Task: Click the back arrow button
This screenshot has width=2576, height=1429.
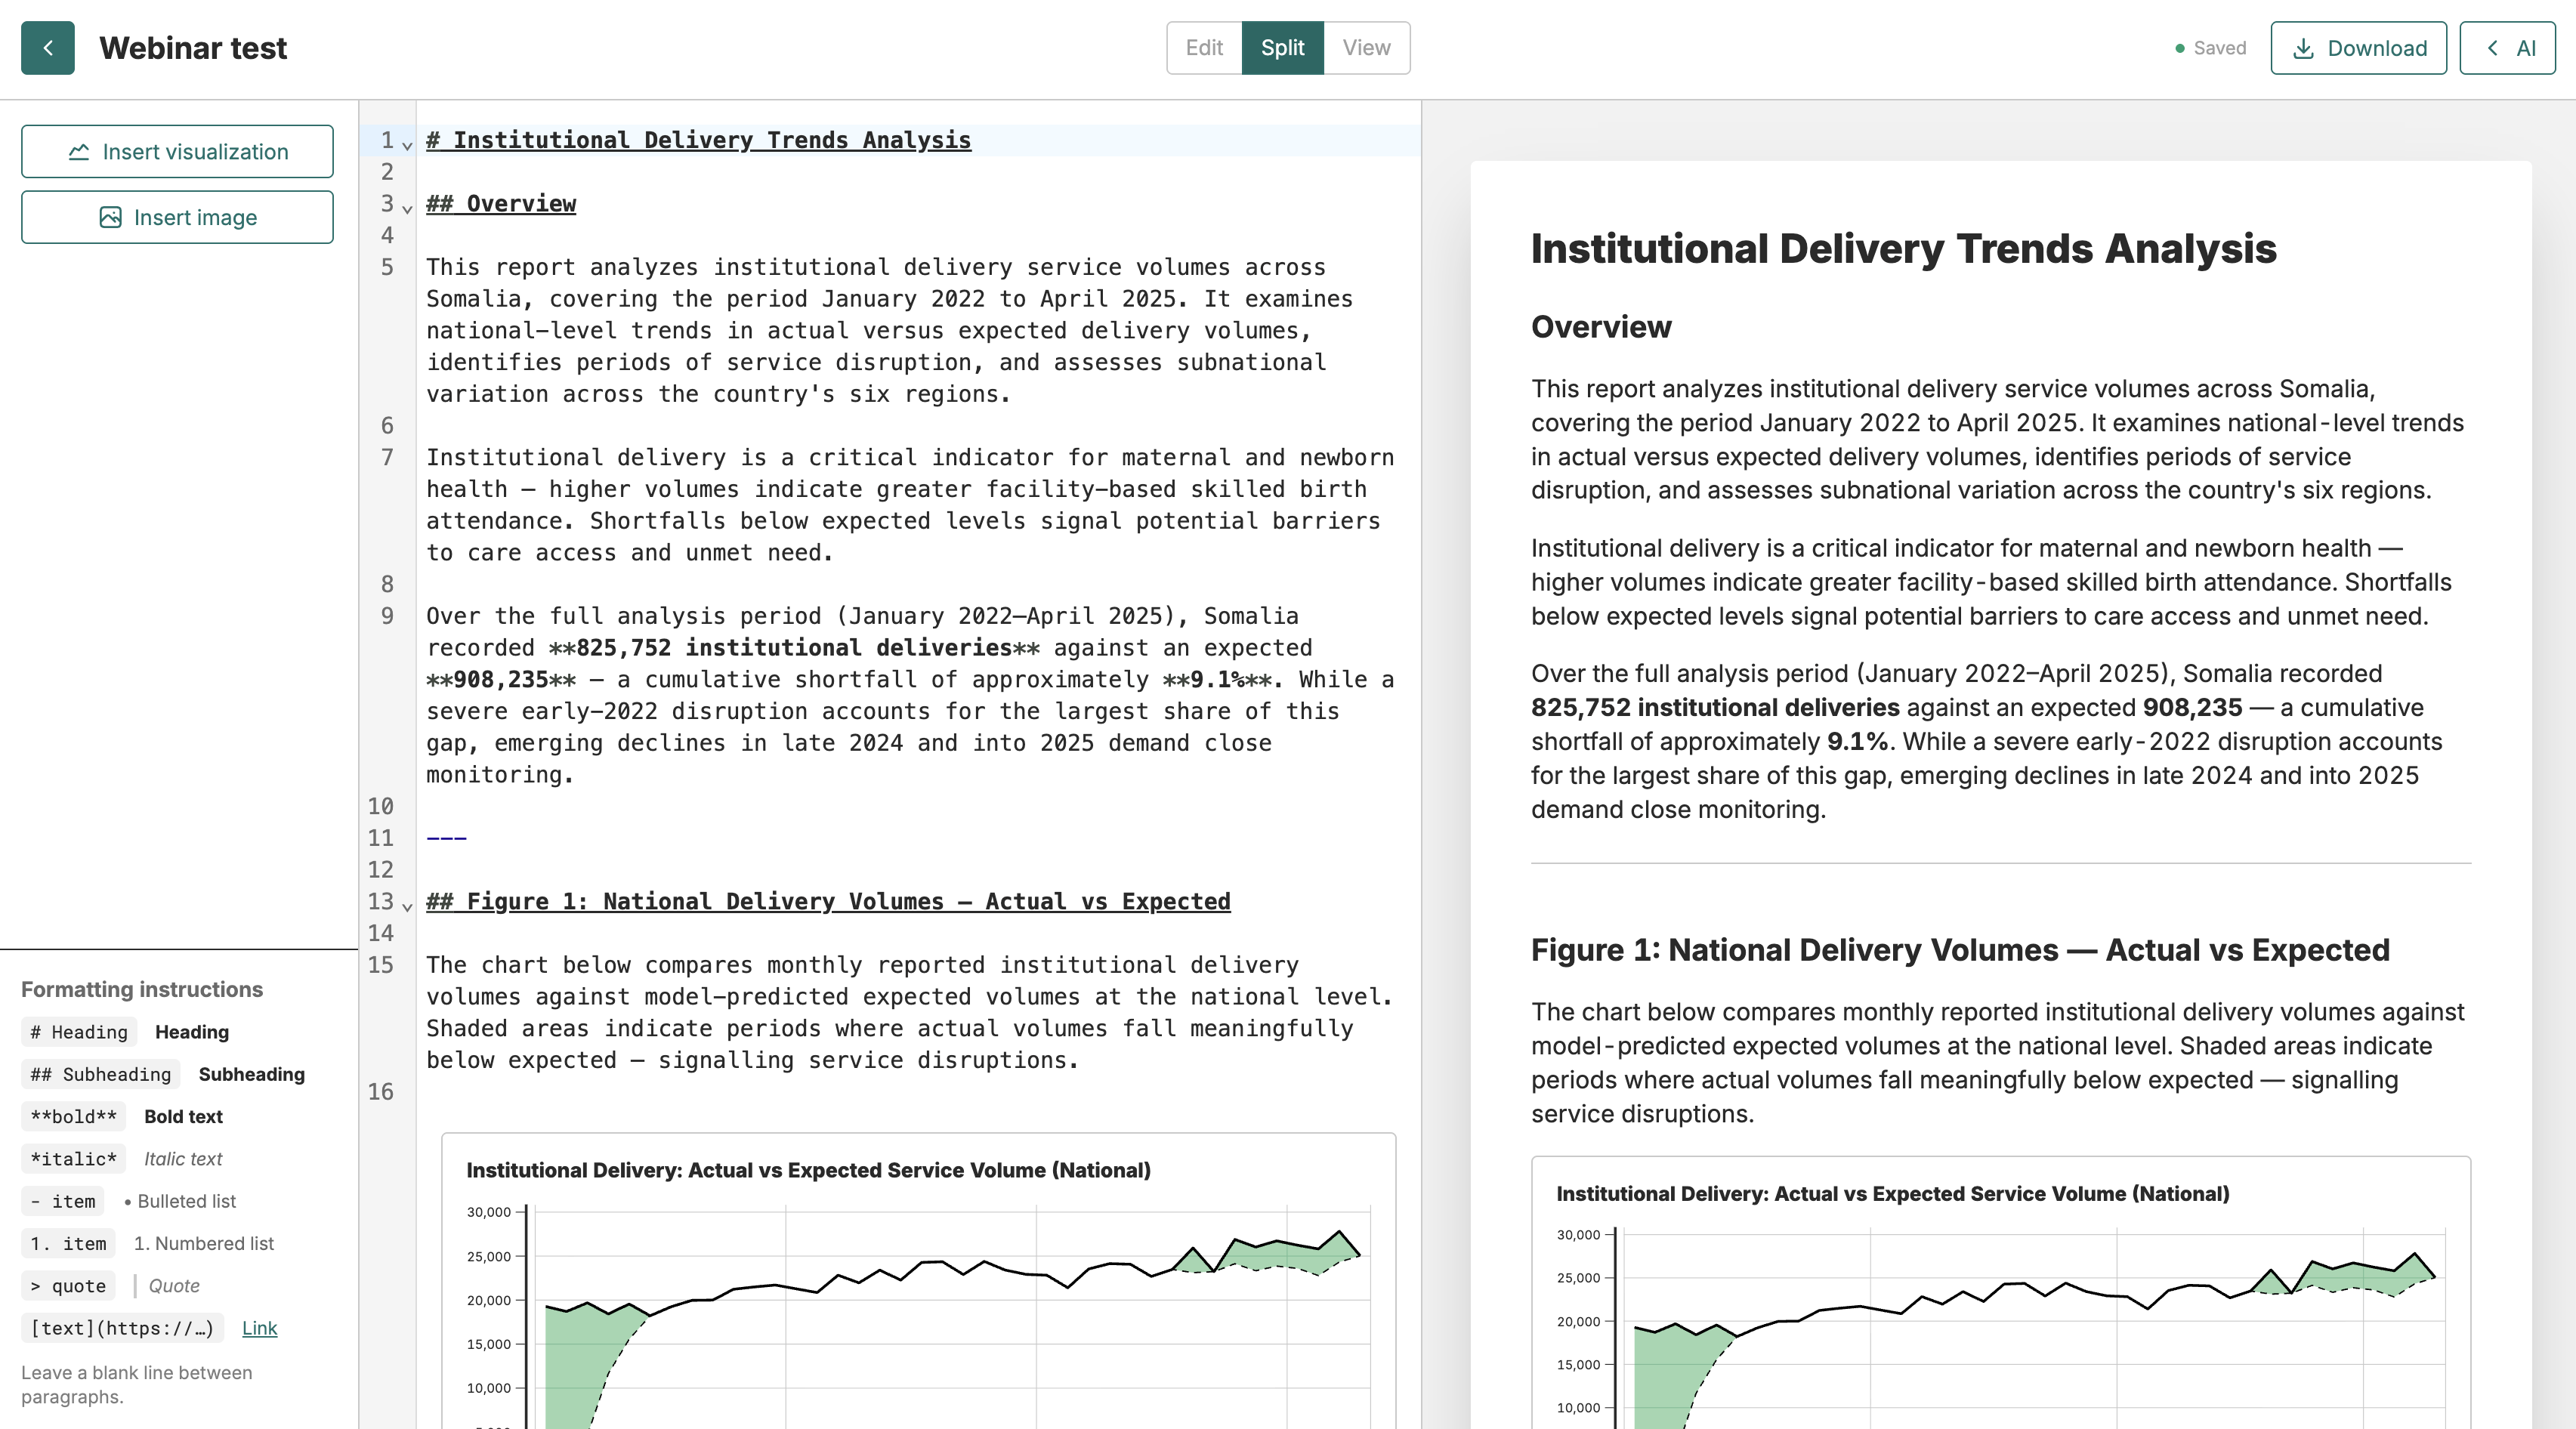Action: 48,48
